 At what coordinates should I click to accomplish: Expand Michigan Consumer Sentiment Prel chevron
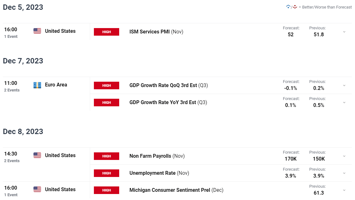344,190
